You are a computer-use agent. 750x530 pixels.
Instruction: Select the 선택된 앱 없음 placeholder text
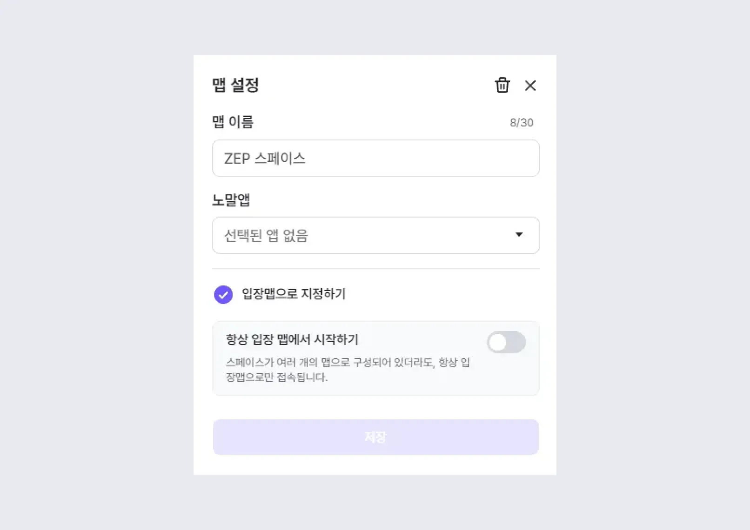[266, 235]
